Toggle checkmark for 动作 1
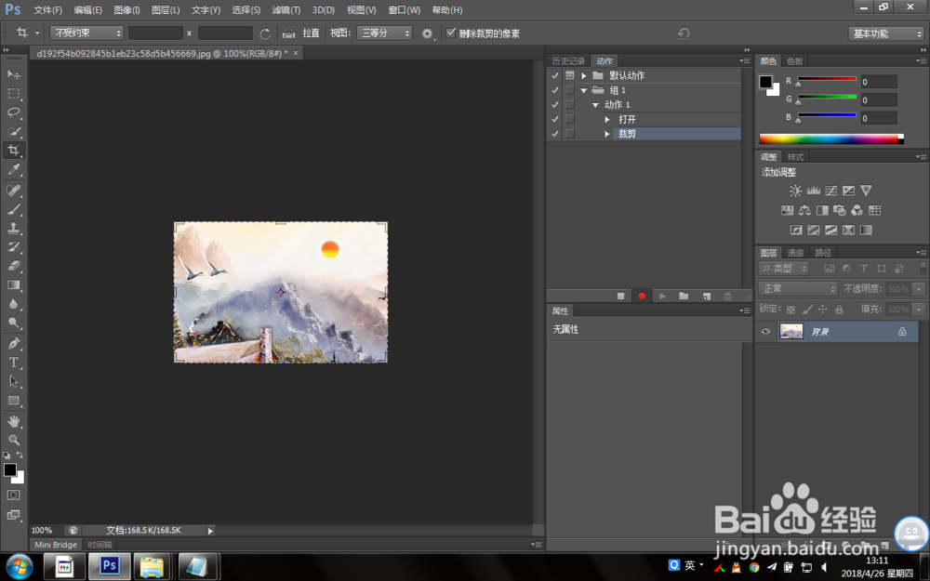The height and width of the screenshot is (581, 930). (555, 104)
